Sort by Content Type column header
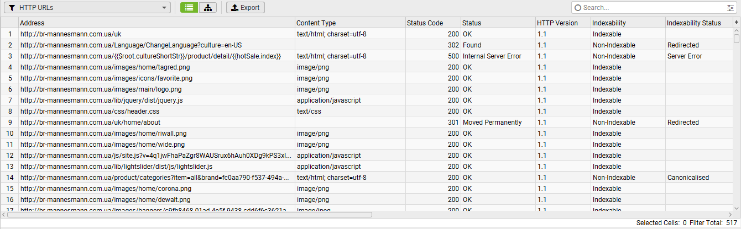 click(x=348, y=23)
